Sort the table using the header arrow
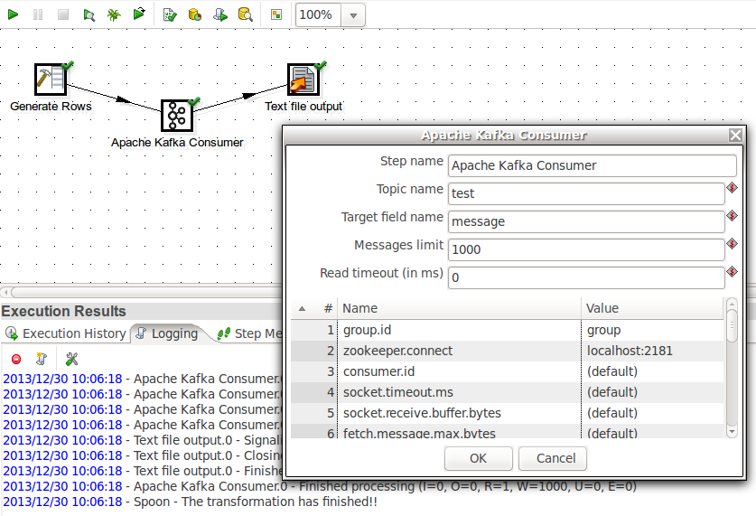This screenshot has height=516, width=756. pyautogui.click(x=302, y=309)
